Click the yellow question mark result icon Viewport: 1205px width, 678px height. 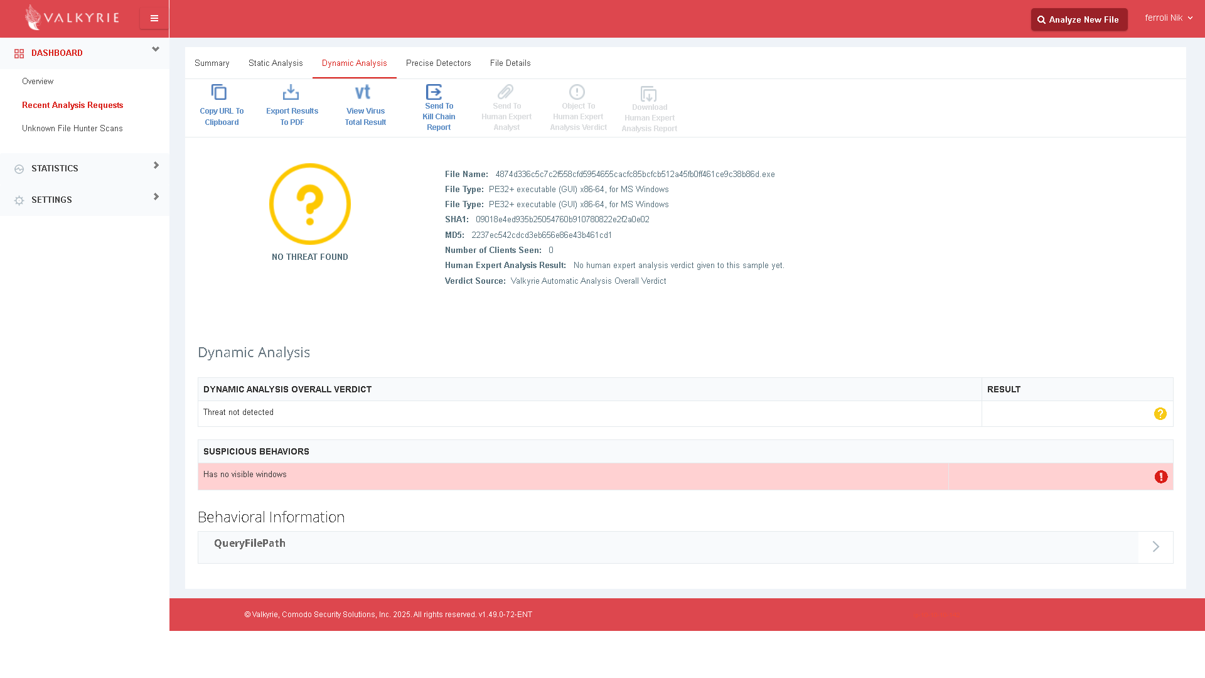click(x=1160, y=414)
